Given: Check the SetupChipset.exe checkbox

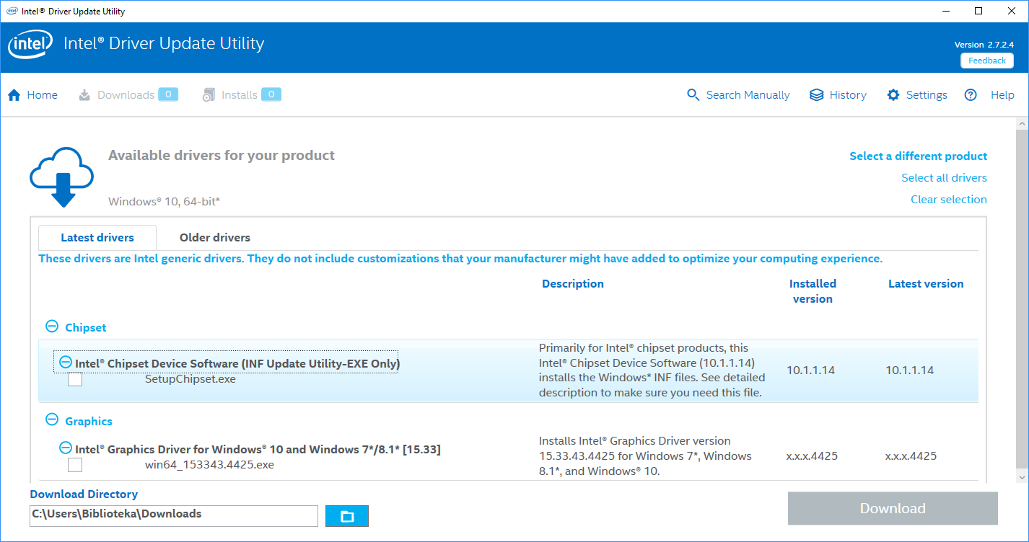Looking at the screenshot, I should click(75, 379).
